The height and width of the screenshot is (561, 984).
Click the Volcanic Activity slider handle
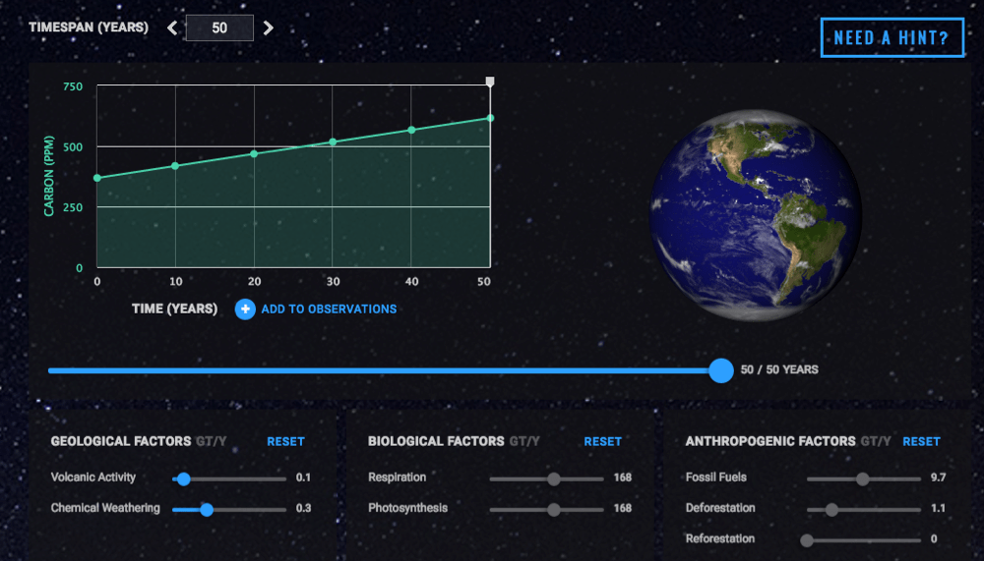click(183, 478)
